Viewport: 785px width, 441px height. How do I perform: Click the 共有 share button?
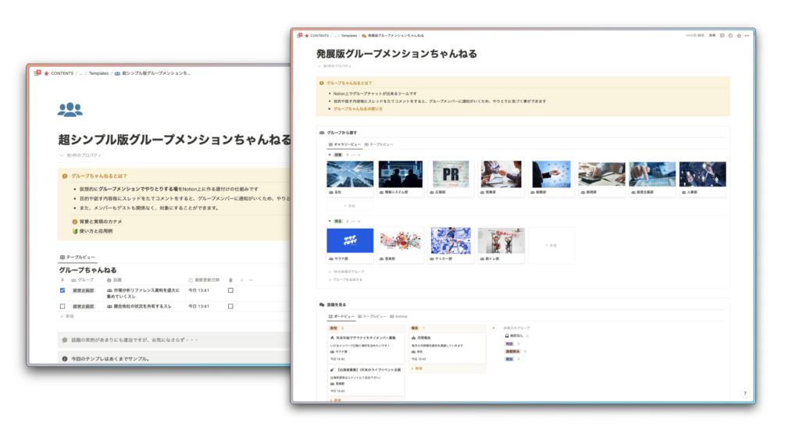click(712, 35)
